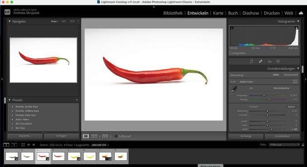The image size is (307, 167).
Task: Select the yellow chili thumbnail 6 in filmstrip
Action: tap(90, 156)
